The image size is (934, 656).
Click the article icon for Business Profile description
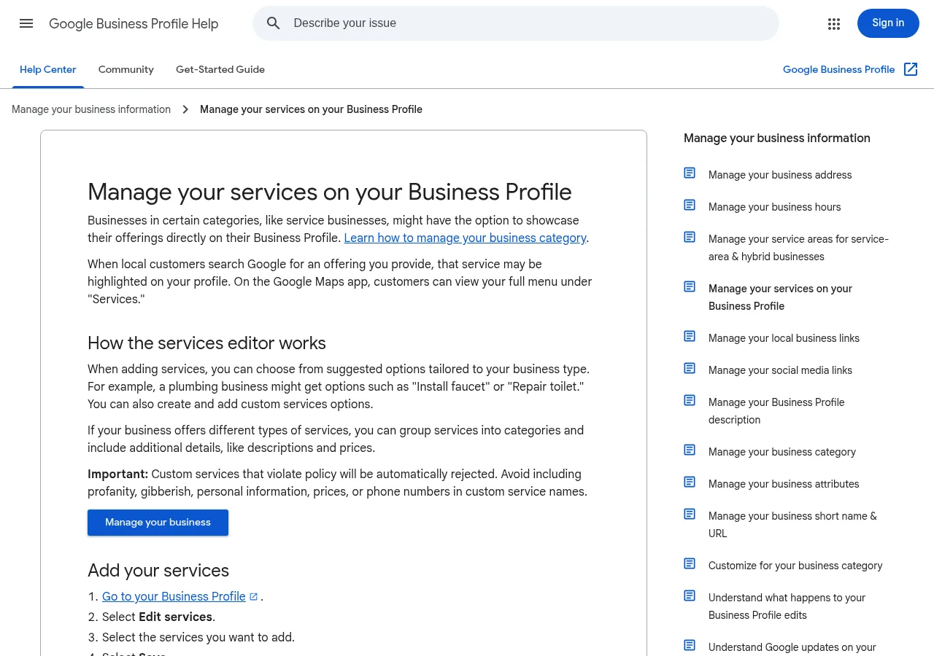click(x=690, y=400)
